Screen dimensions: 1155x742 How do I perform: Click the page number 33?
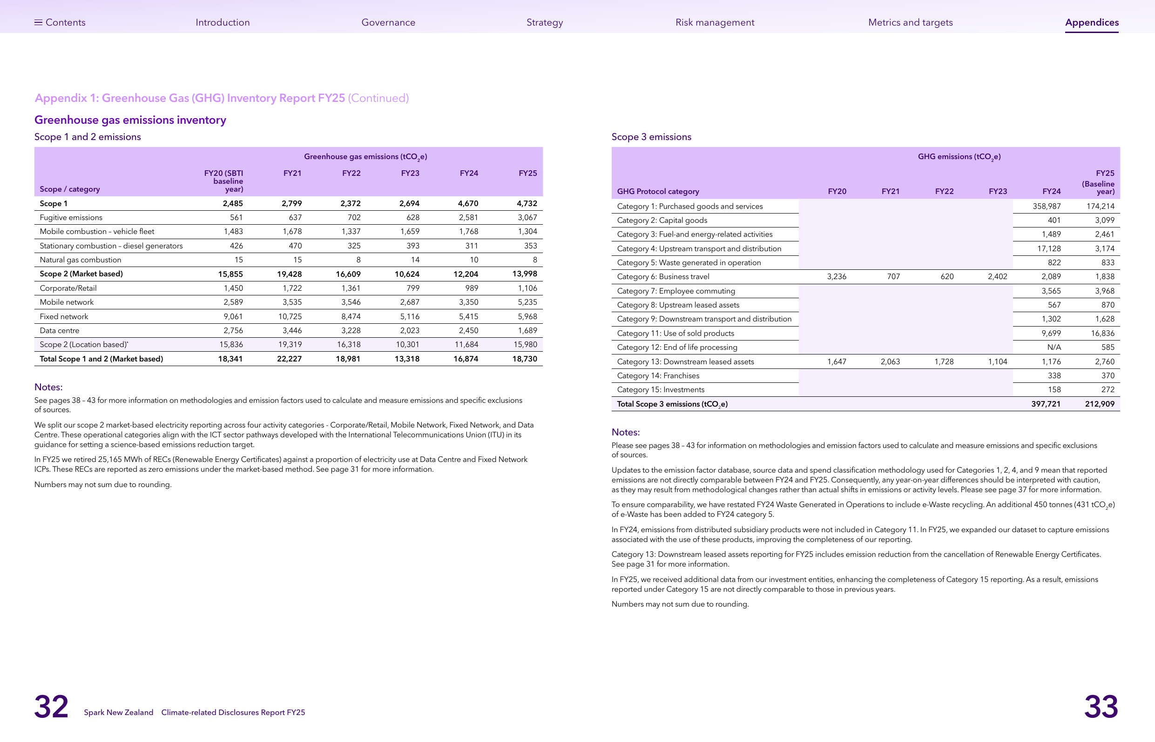pyautogui.click(x=1101, y=707)
